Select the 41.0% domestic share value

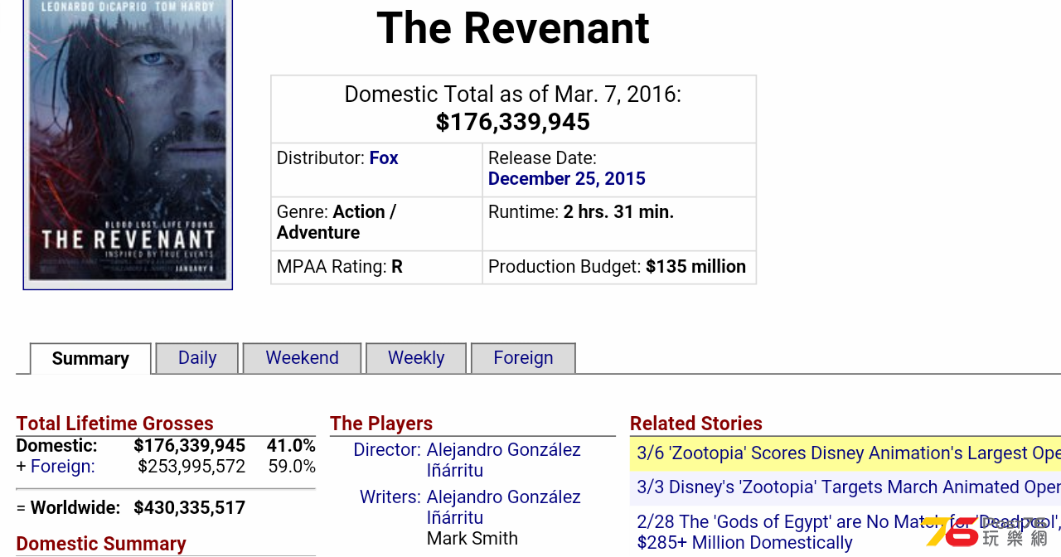click(x=291, y=446)
